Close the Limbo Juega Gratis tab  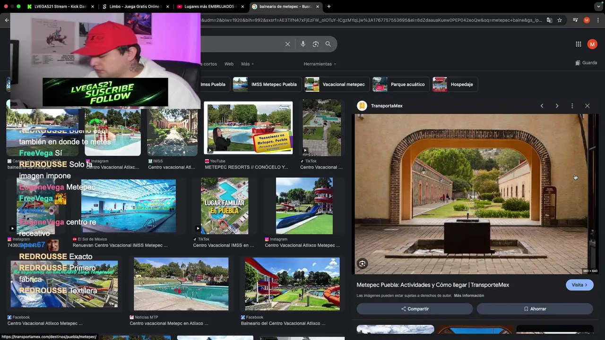click(167, 7)
